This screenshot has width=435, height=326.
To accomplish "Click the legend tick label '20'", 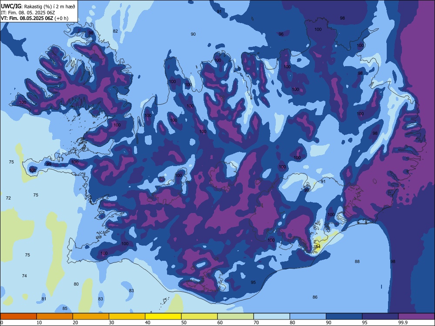I will coord(75,323).
